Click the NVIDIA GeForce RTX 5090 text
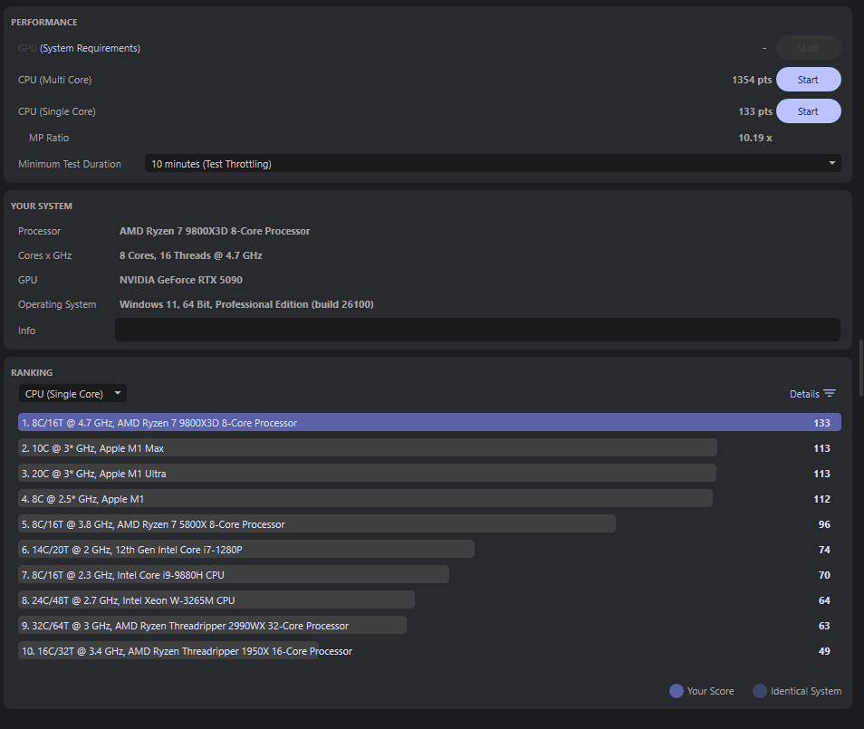 click(181, 280)
